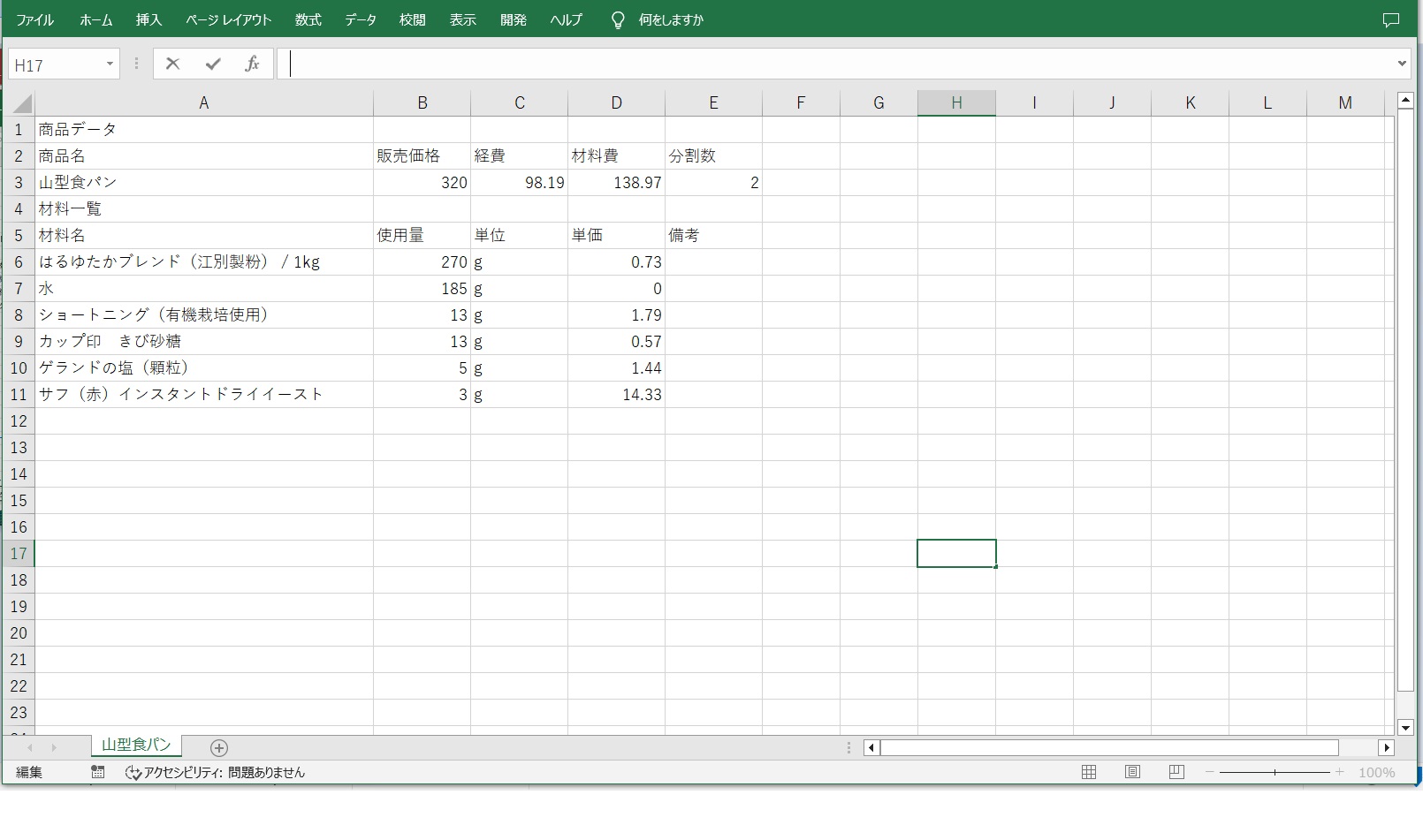Image resolution: width=1423 pixels, height=825 pixels.
Task: Open the ファイル menu
Action: tap(35, 19)
